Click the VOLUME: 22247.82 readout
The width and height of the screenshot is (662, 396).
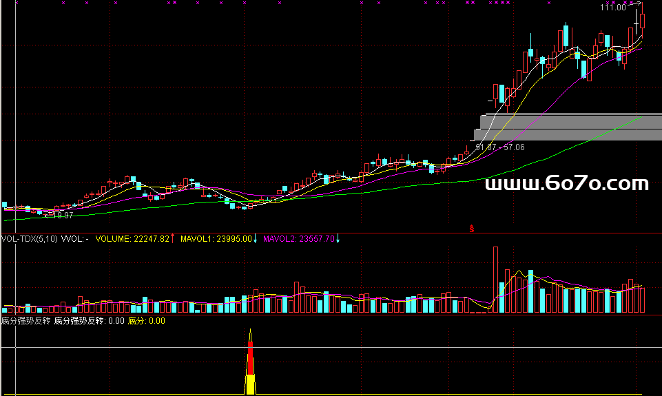point(132,239)
